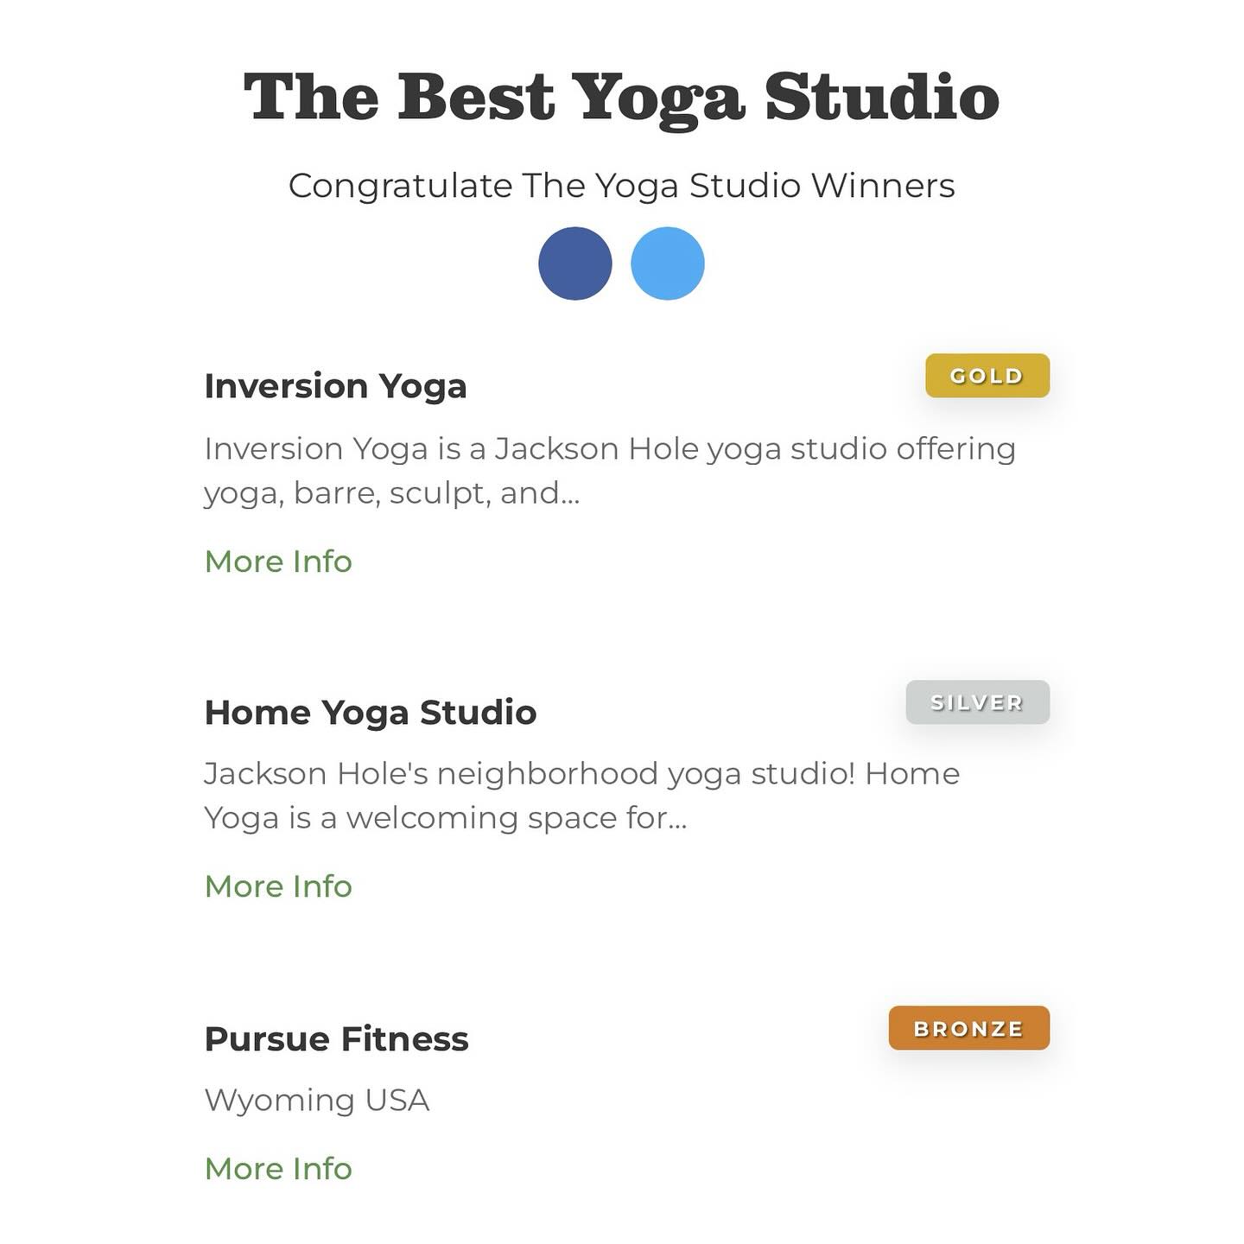
Task: Click the Inversion Yoga description starting 'Inversion Yoga is'
Action: pos(610,471)
